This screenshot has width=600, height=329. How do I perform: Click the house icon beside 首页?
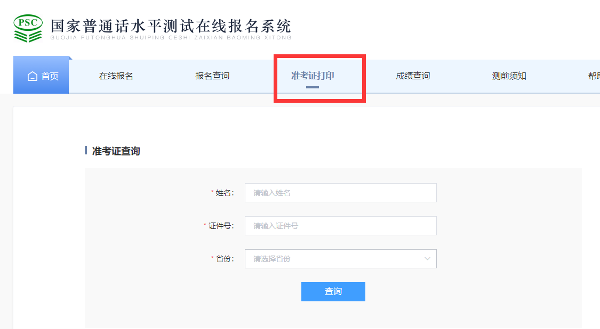click(33, 76)
